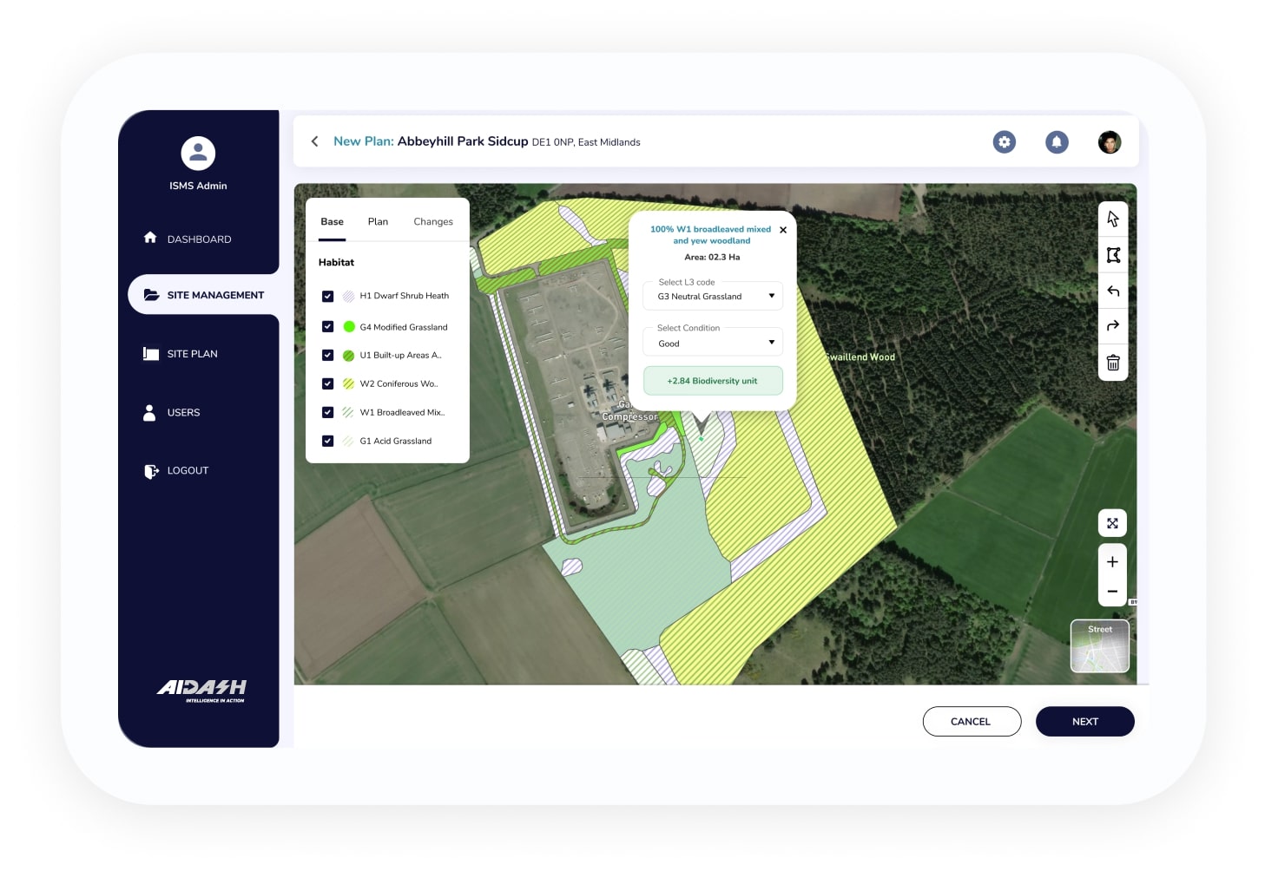
Task: Expand map to fullscreen
Action: tap(1112, 523)
